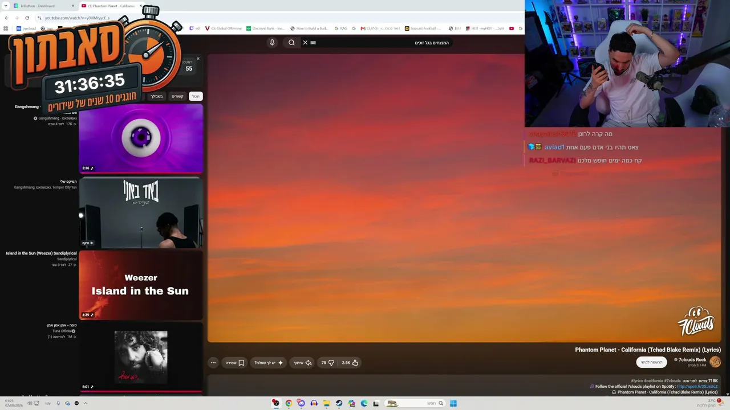The image size is (730, 410).
Task: Open the purple eye video thumbnail
Action: pyautogui.click(x=141, y=138)
